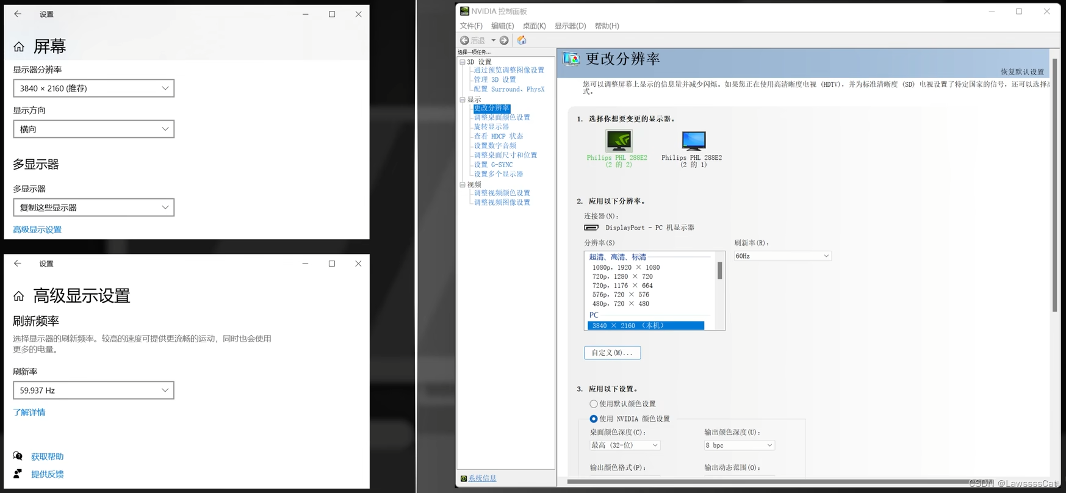Collapse the 视频 tree node

tap(463, 184)
